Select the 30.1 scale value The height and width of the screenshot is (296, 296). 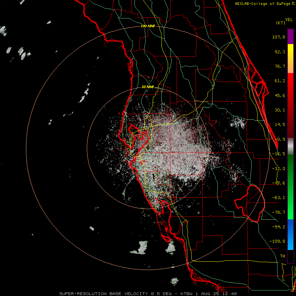click(280, 110)
